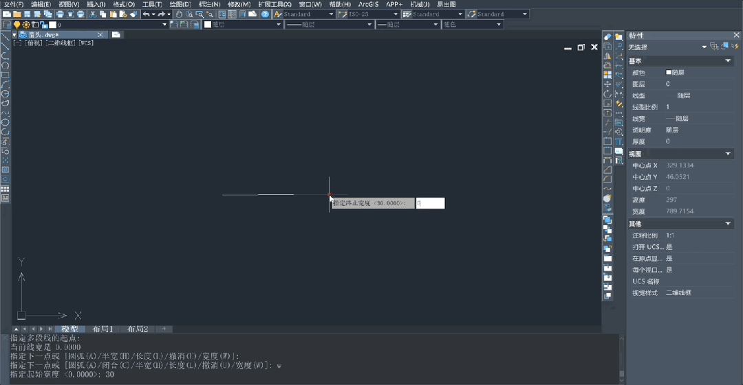Screen dimensions: 743x385
Task: Click the Undo arrow icon
Action: (x=146, y=14)
